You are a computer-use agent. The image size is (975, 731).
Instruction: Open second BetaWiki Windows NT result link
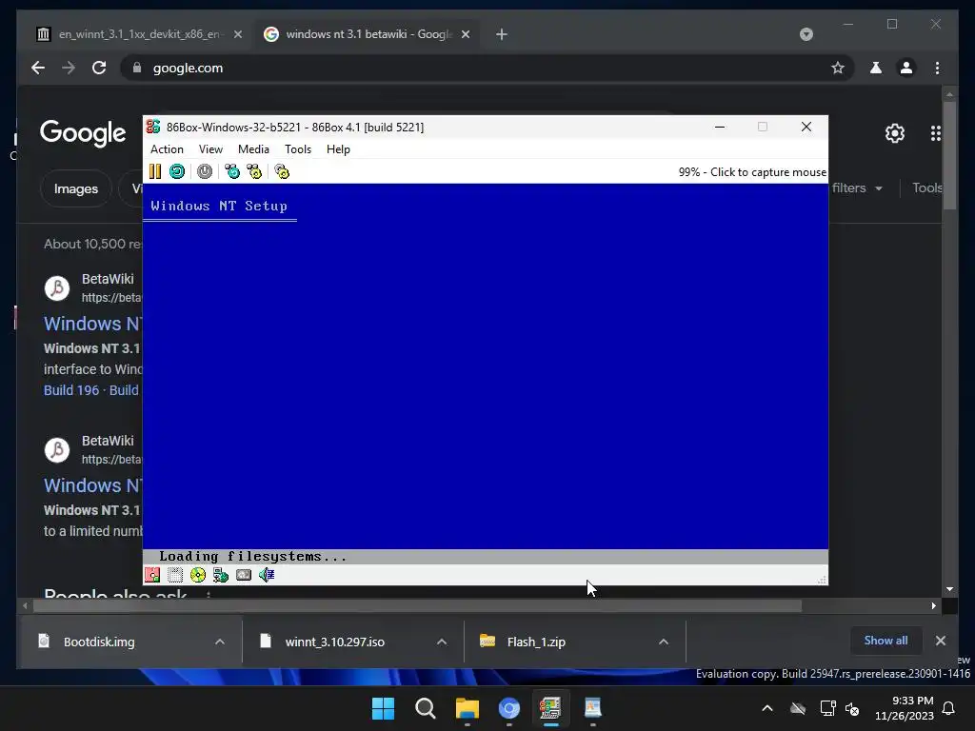click(92, 485)
